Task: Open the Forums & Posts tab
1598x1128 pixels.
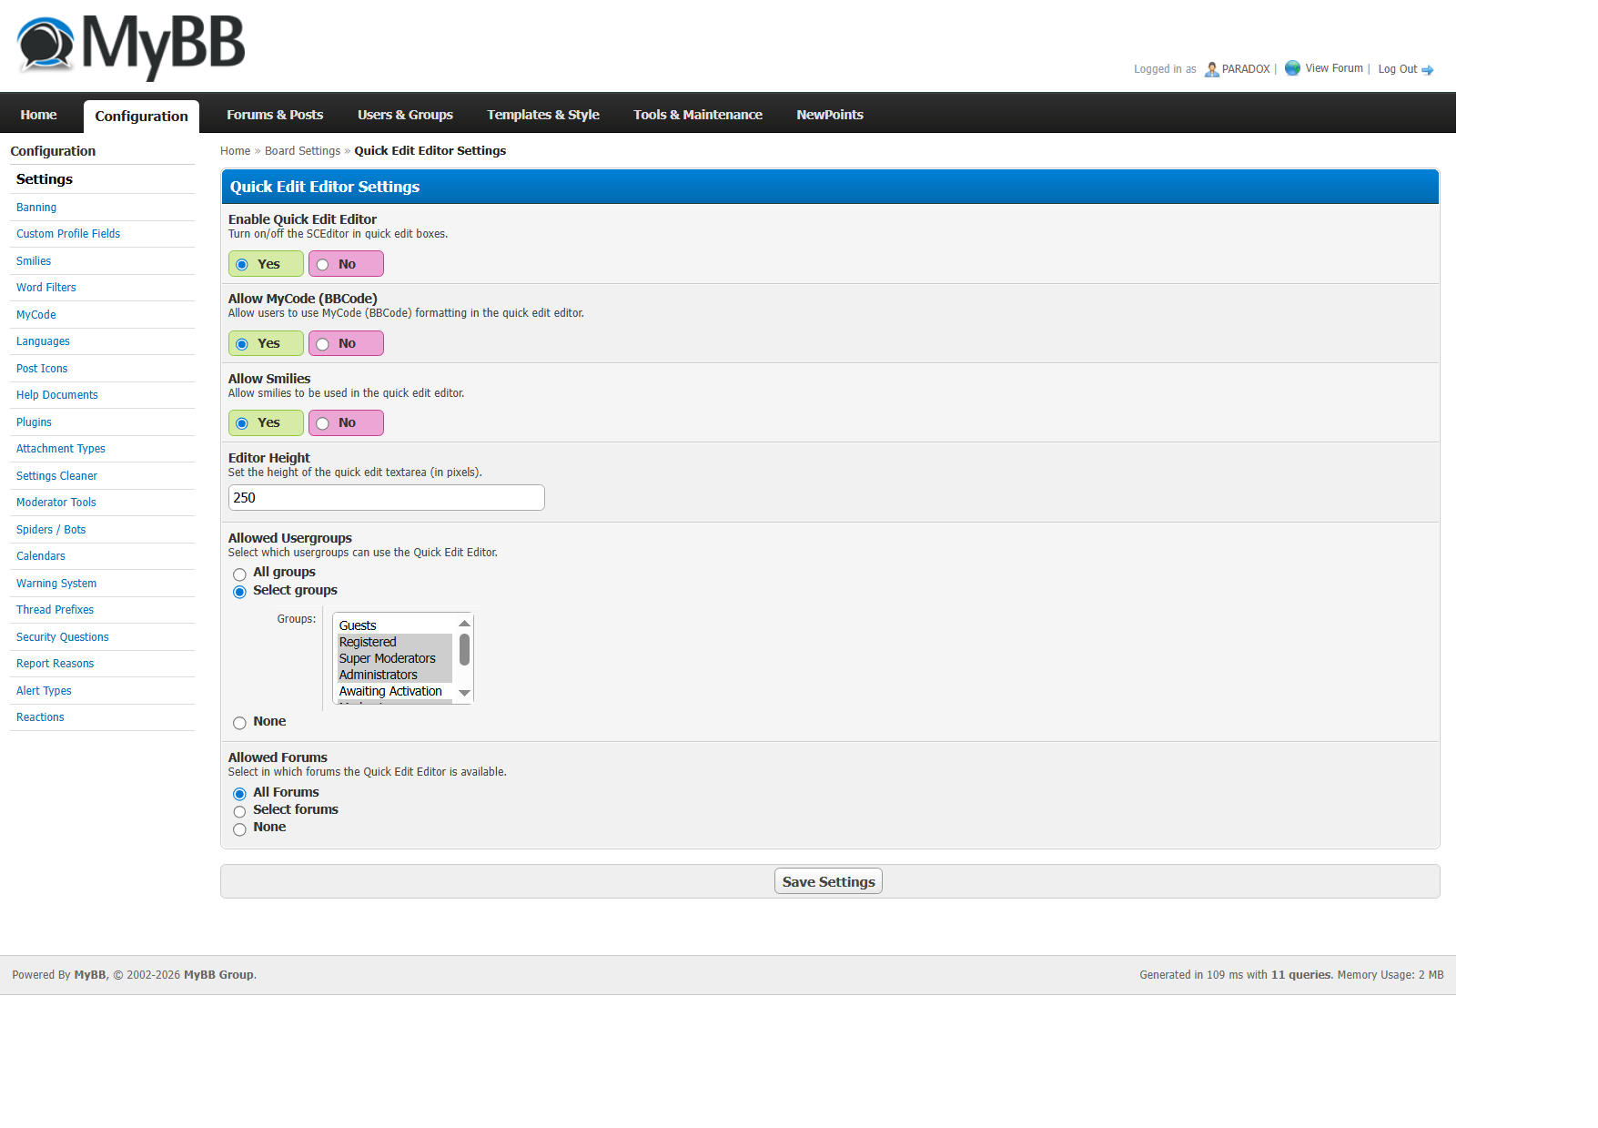Action: pos(275,115)
